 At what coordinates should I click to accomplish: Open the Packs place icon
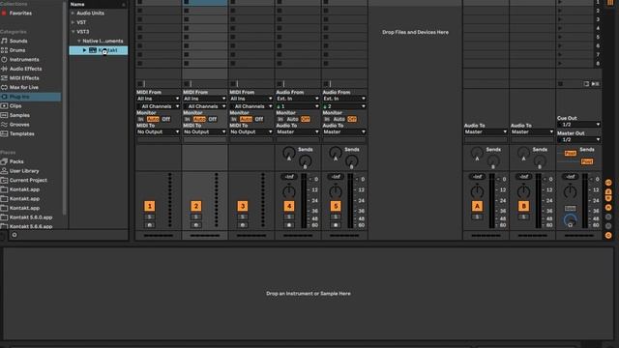pos(4,161)
